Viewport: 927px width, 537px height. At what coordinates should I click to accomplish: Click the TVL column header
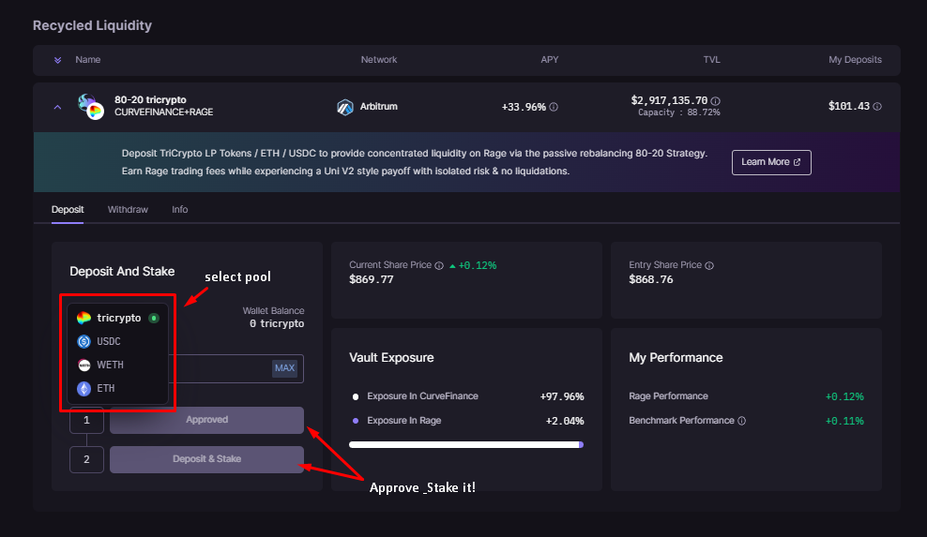[712, 60]
